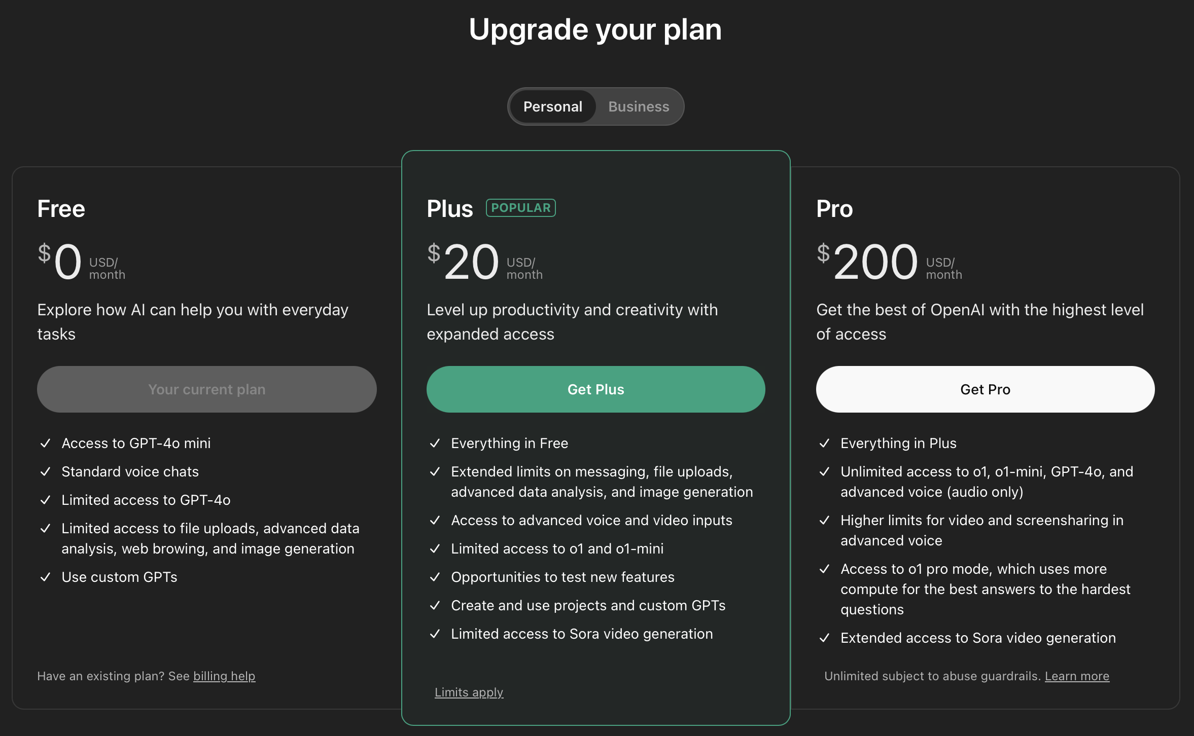Image resolution: width=1194 pixels, height=736 pixels.
Task: Click the Get Pro button
Action: [985, 389]
